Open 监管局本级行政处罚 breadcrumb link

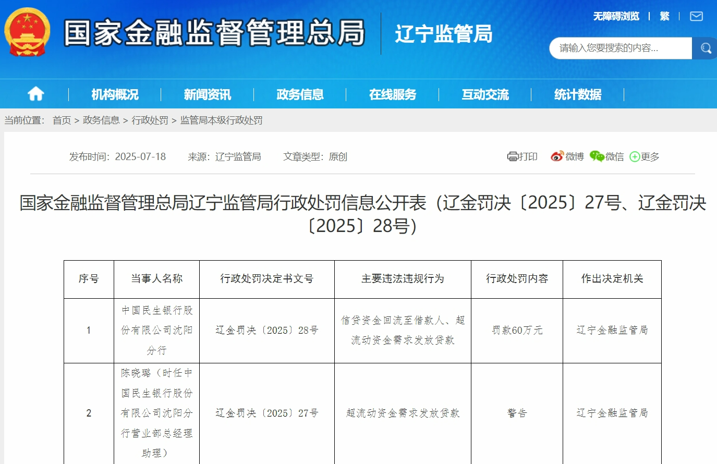(x=221, y=120)
